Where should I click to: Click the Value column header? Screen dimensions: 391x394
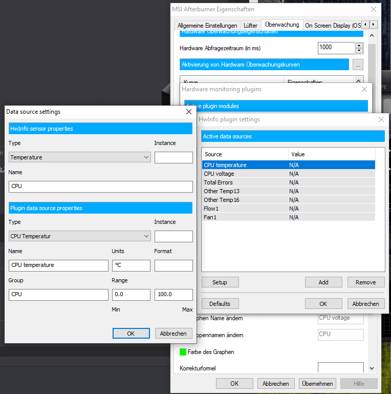coord(332,154)
